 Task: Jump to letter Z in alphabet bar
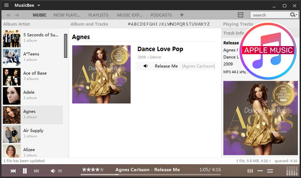pyautogui.click(x=208, y=24)
